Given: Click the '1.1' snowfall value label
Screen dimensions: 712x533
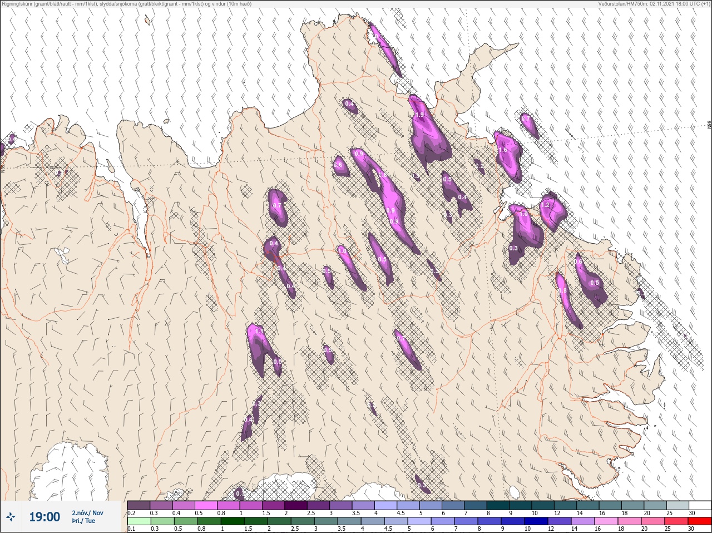Looking at the screenshot, I should point(258,332).
